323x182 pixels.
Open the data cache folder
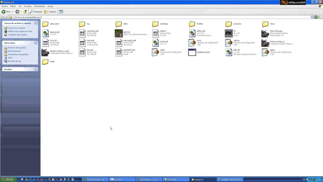click(x=51, y=24)
